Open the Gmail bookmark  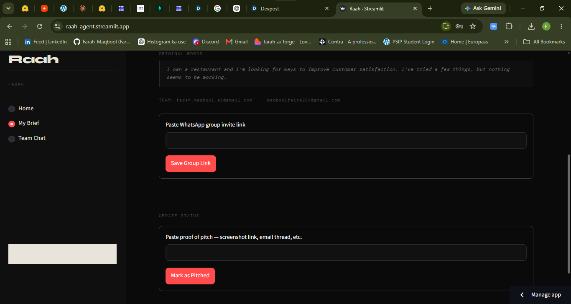237,42
